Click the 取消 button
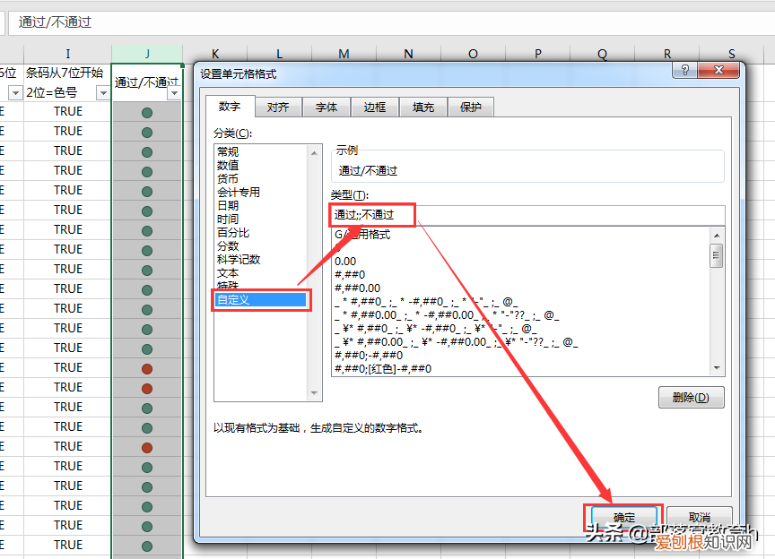Screen dimensions: 775x559 pos(700,517)
